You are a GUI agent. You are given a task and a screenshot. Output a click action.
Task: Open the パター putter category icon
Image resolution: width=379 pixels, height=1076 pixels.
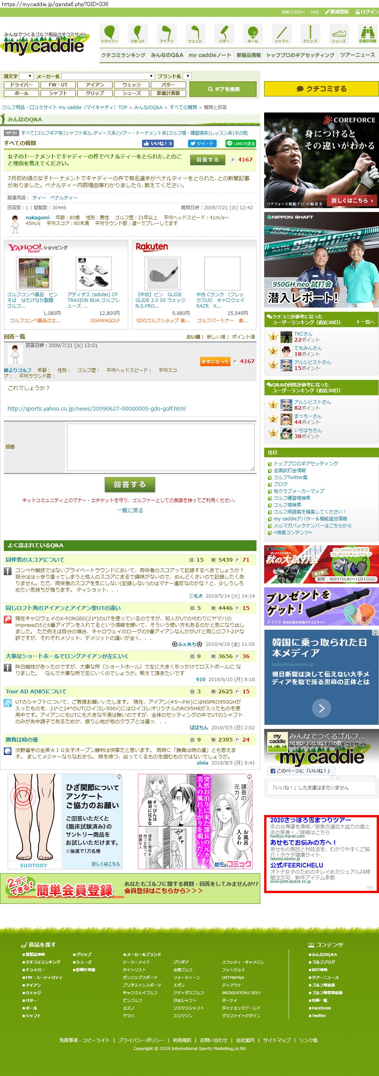point(224,34)
